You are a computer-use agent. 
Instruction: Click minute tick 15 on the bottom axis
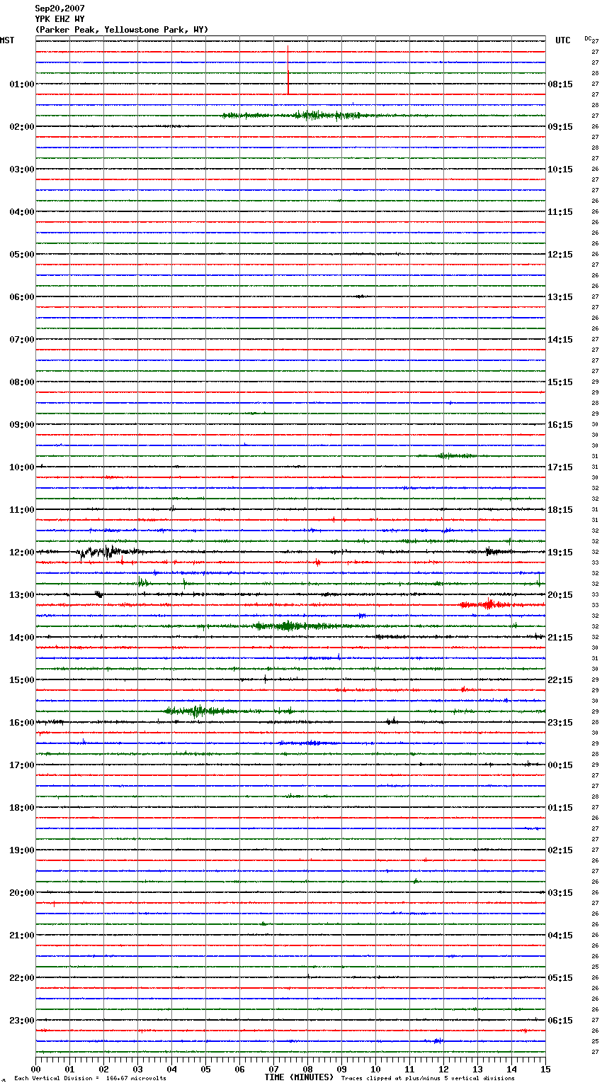[545, 1070]
